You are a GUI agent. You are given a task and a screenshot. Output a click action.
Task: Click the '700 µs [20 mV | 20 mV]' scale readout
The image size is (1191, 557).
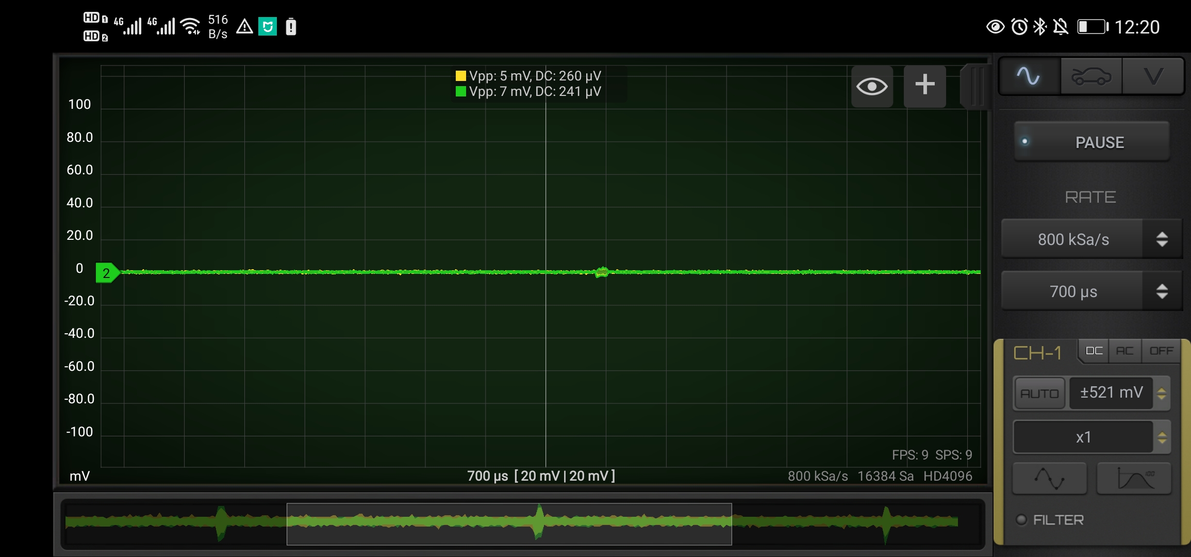(x=541, y=476)
